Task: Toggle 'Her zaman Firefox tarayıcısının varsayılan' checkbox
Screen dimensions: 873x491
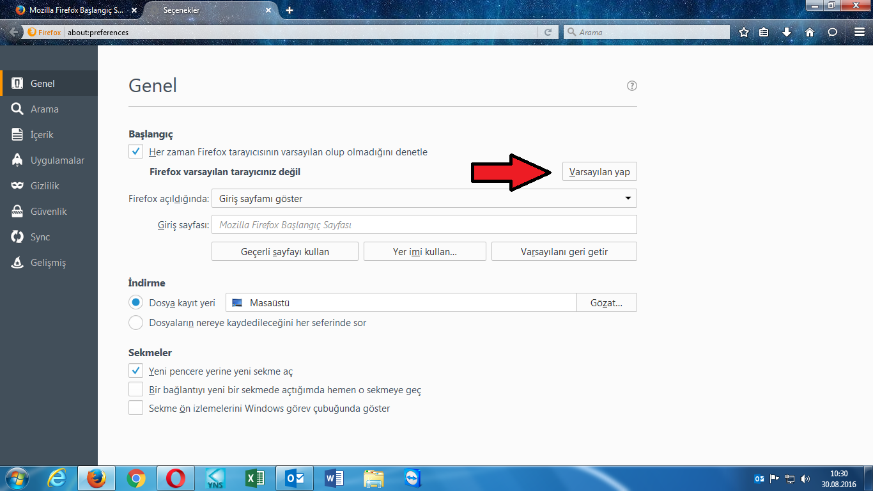Action: (135, 152)
